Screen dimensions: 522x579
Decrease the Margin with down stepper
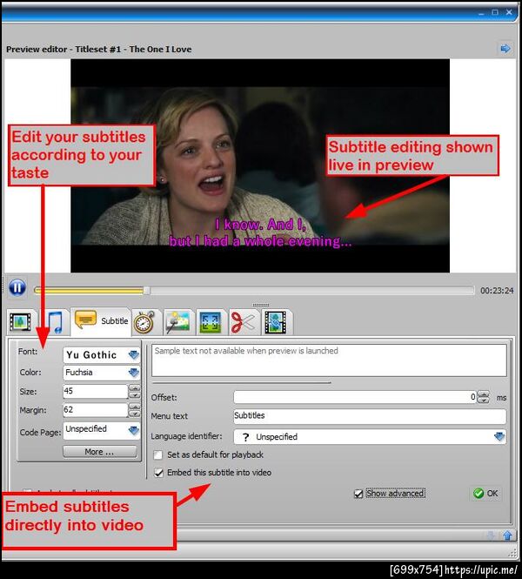[x=135, y=414]
